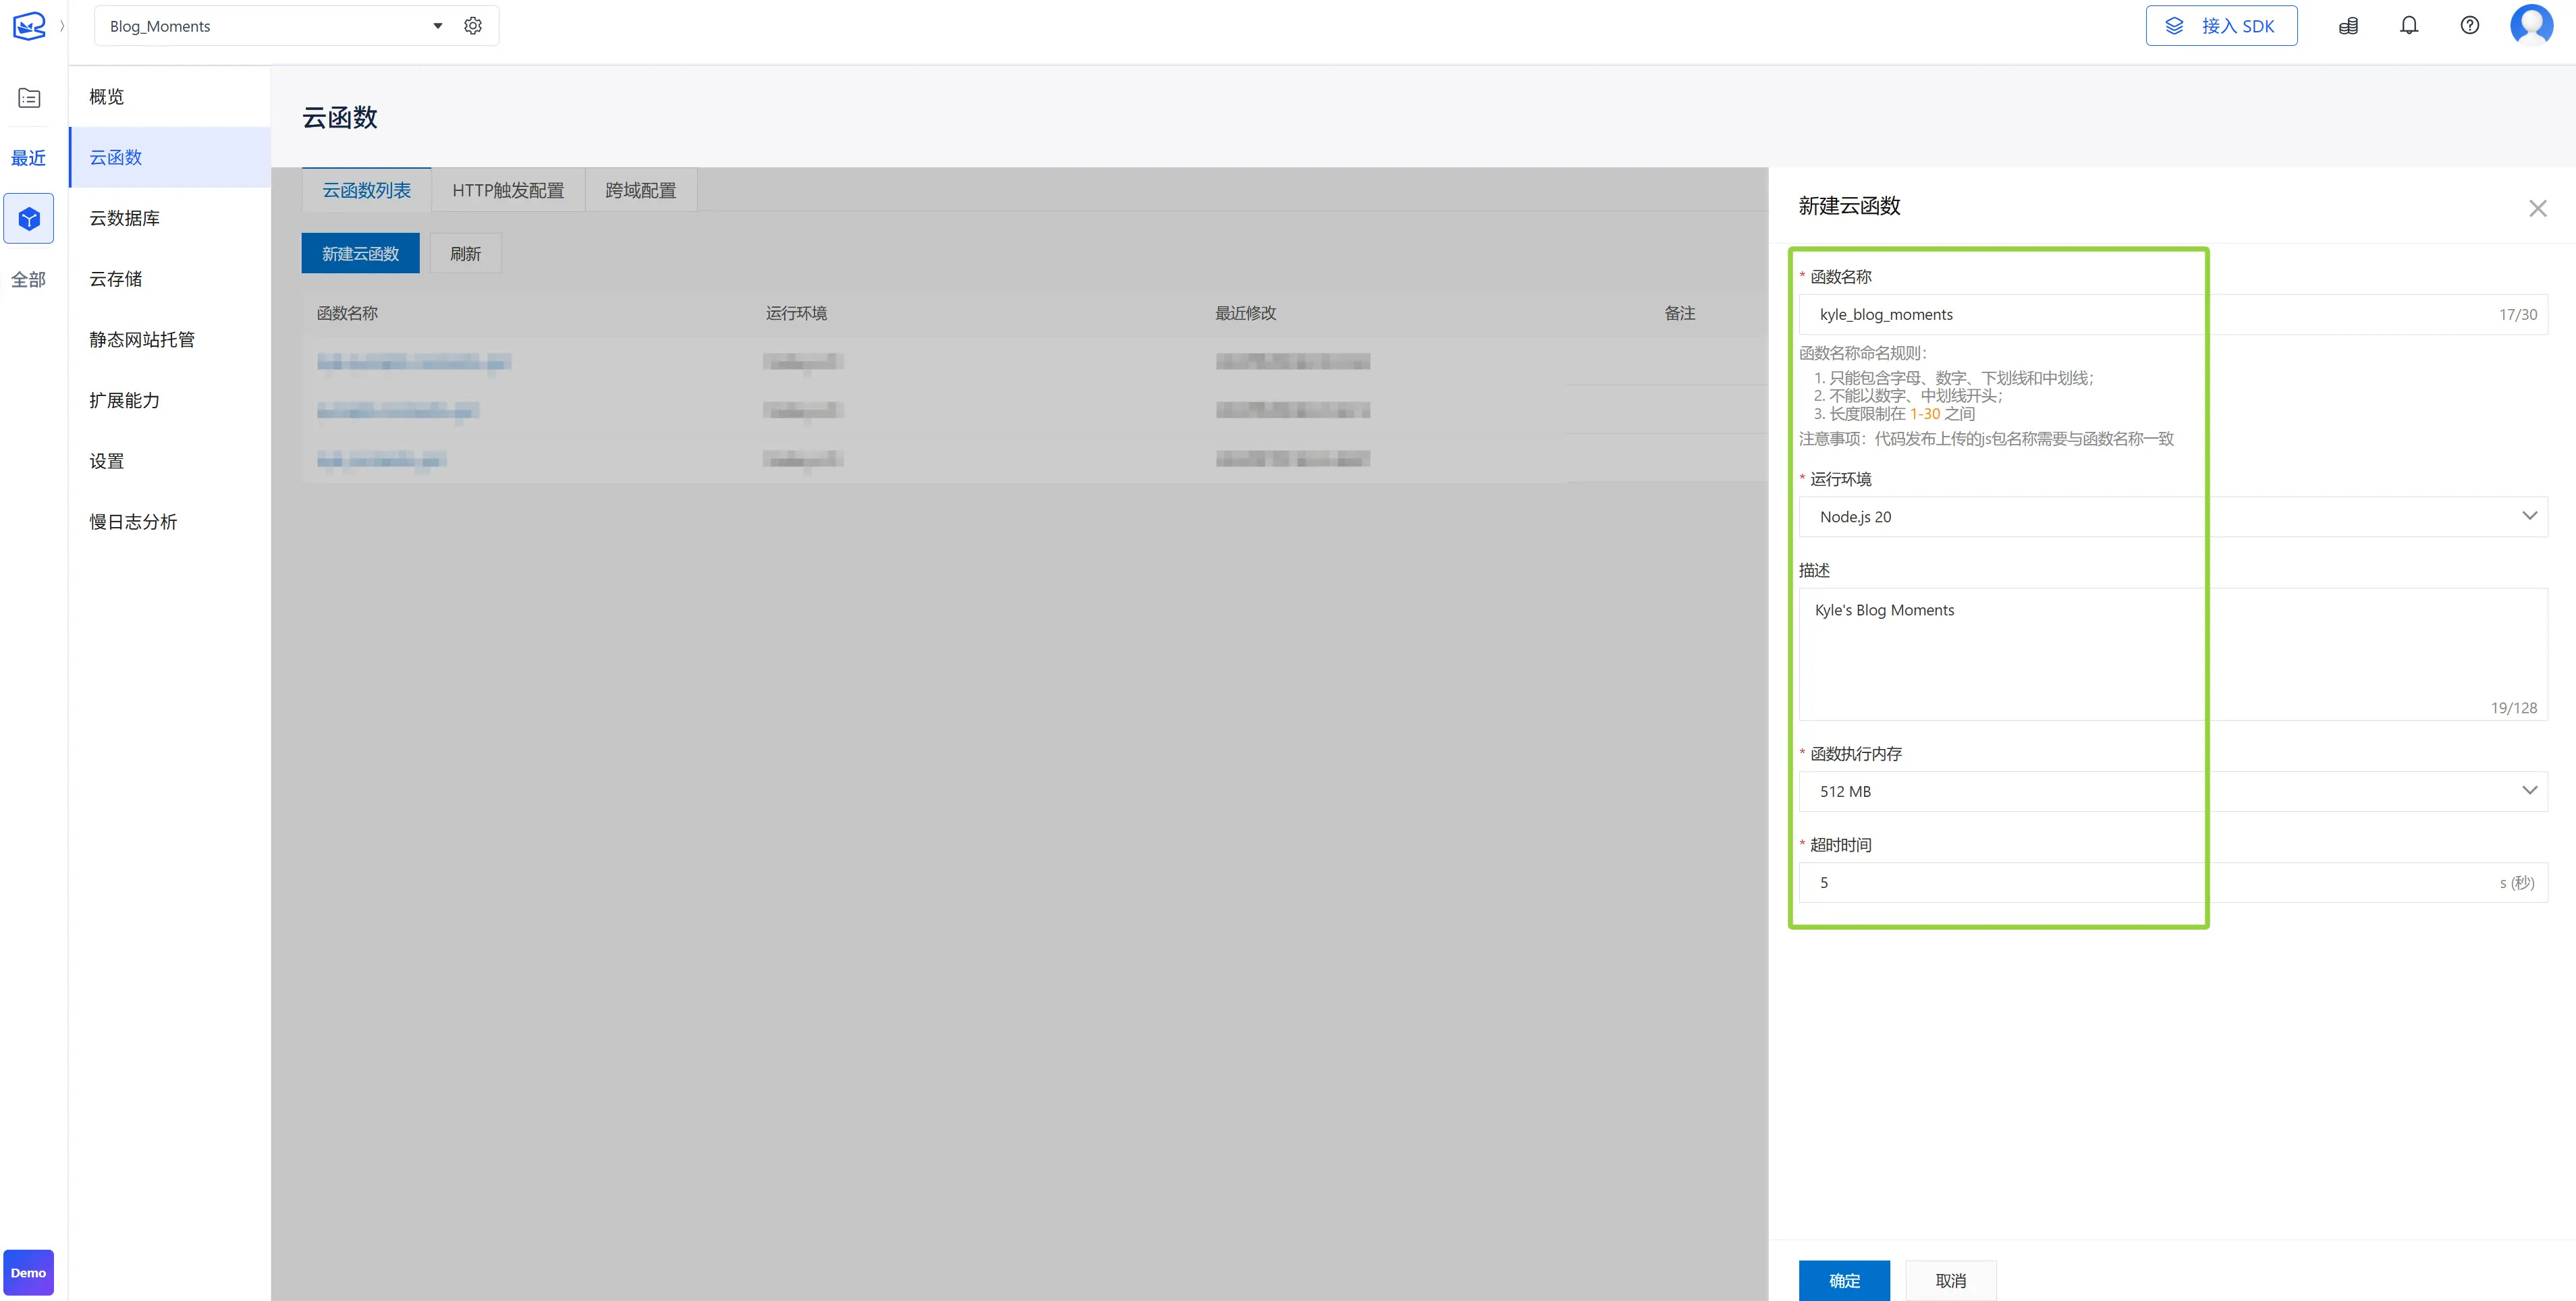Click the 超时时间 input field
Image resolution: width=2576 pixels, height=1301 pixels.
click(x=2150, y=882)
